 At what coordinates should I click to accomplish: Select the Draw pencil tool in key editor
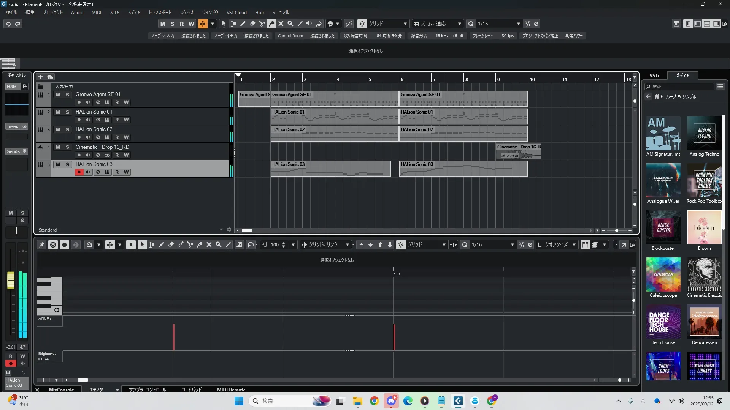coord(161,245)
